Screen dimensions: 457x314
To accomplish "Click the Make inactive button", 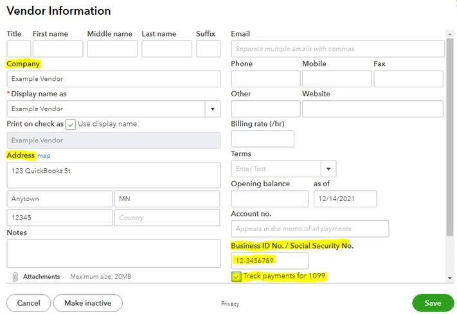I will pyautogui.click(x=87, y=303).
